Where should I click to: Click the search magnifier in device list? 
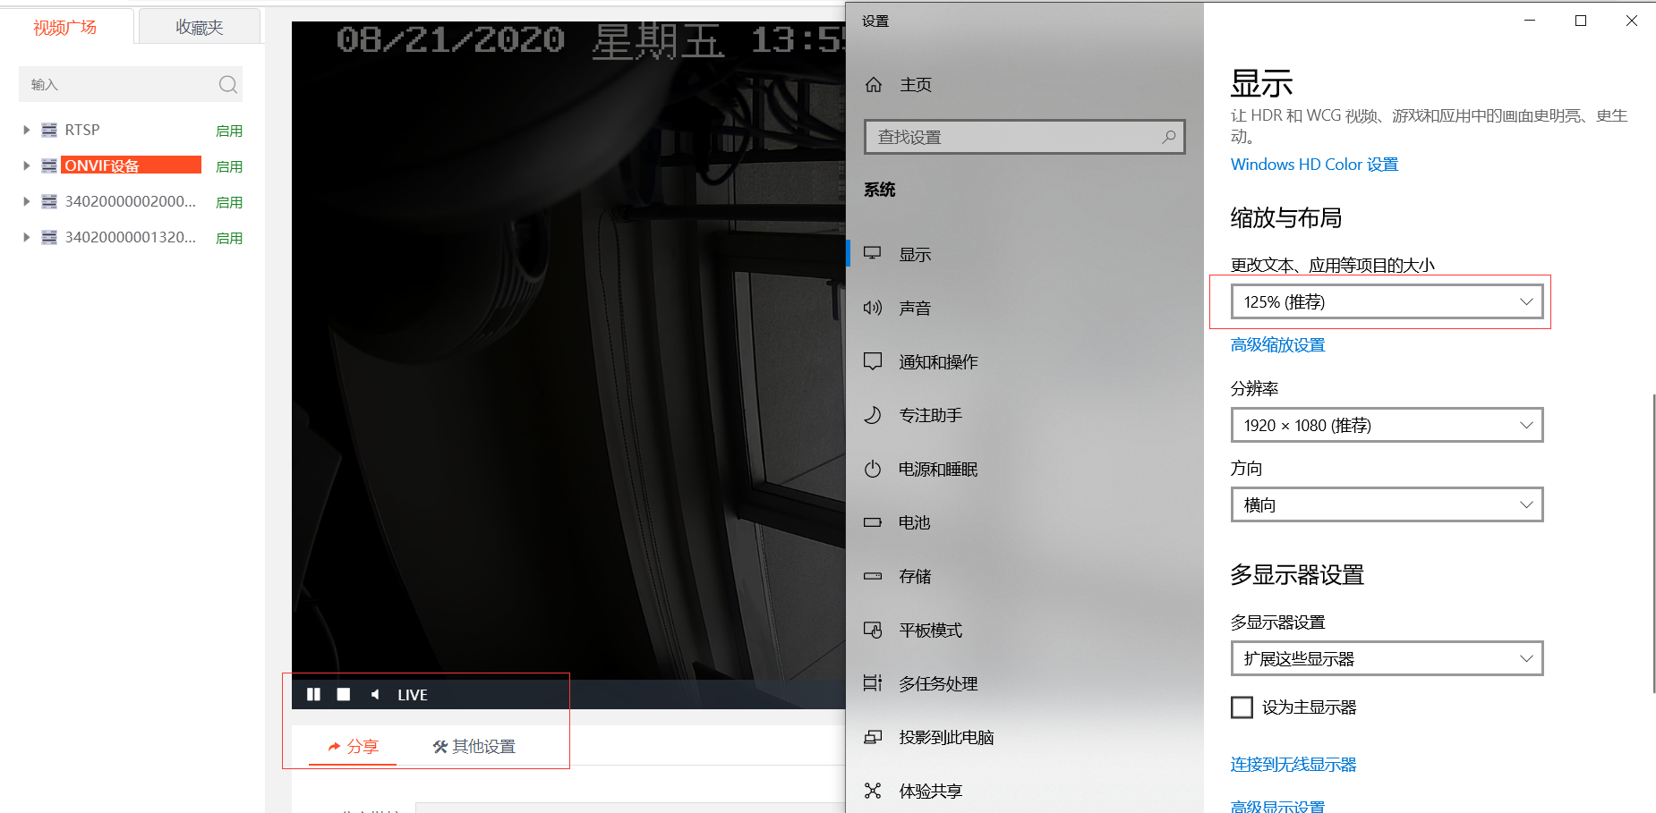tap(228, 84)
